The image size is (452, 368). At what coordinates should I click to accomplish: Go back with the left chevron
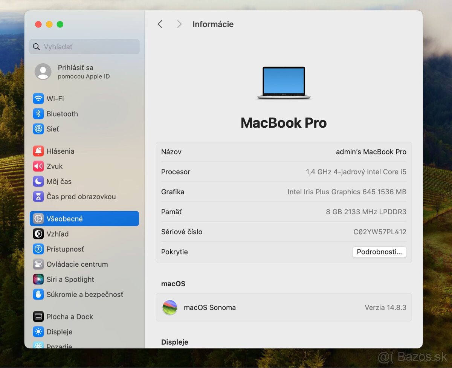tap(160, 24)
